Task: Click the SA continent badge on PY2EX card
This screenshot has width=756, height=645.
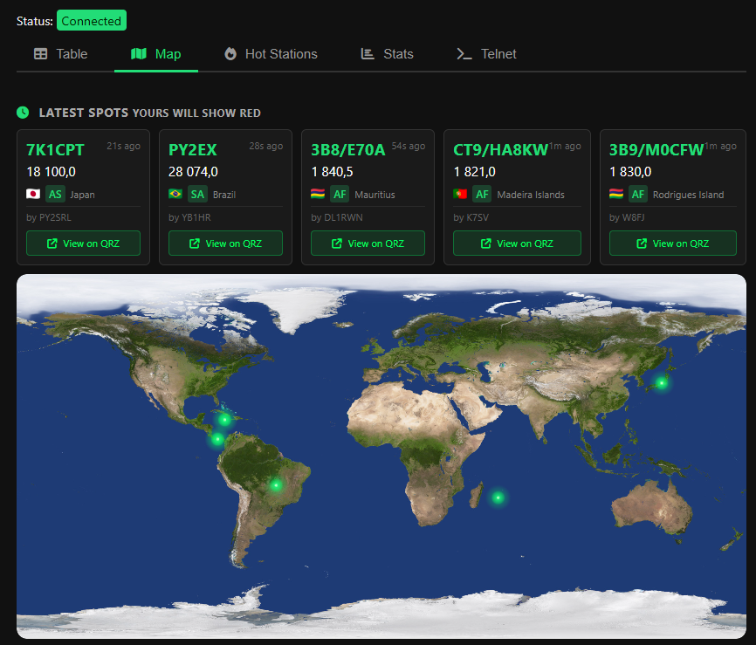Action: tap(197, 194)
